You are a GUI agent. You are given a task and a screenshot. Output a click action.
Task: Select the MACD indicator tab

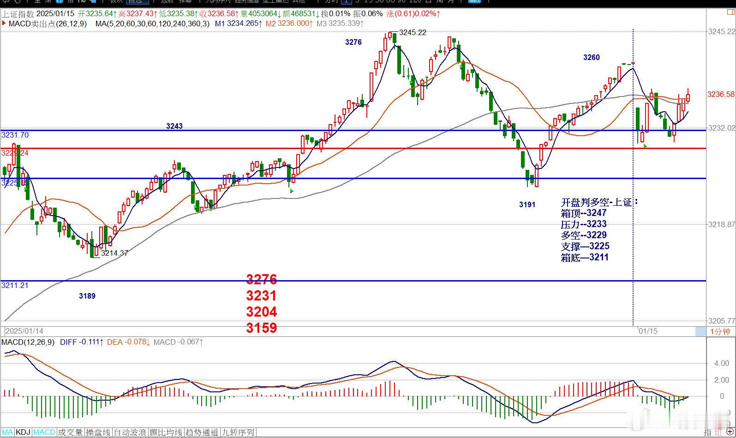click(x=44, y=432)
